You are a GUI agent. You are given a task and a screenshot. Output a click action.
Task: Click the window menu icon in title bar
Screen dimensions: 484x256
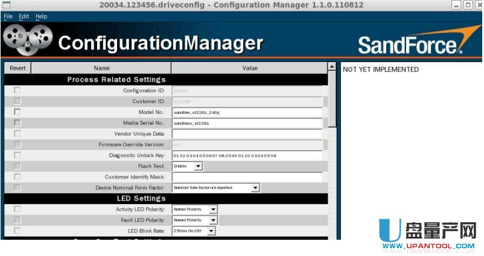click(x=7, y=5)
